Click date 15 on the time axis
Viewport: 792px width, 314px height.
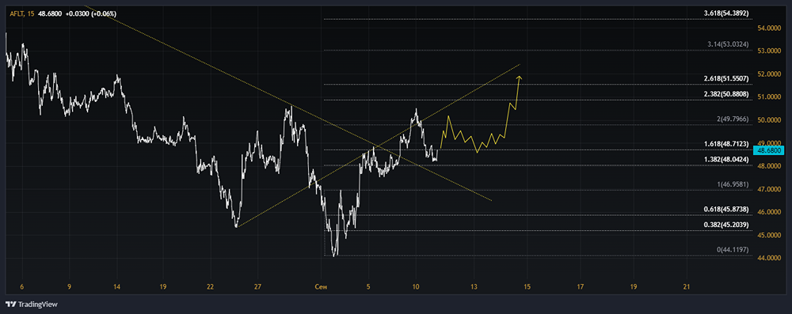527,287
